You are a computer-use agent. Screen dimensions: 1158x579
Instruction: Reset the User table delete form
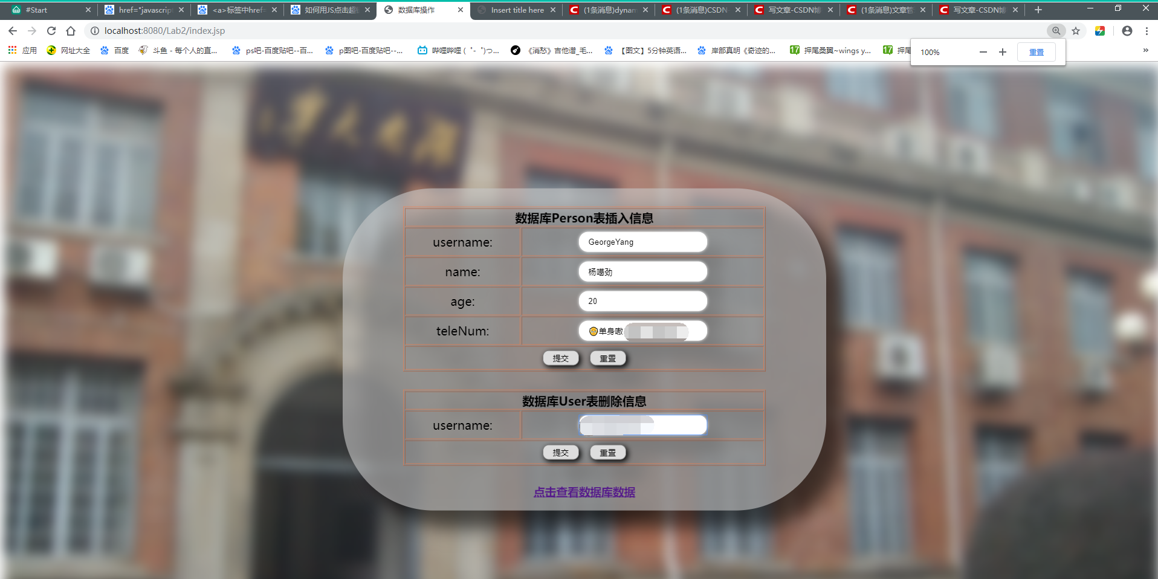(607, 452)
